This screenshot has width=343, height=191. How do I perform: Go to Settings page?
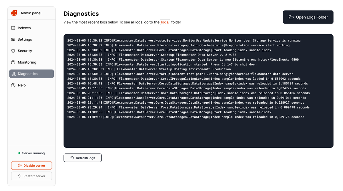coord(31,40)
